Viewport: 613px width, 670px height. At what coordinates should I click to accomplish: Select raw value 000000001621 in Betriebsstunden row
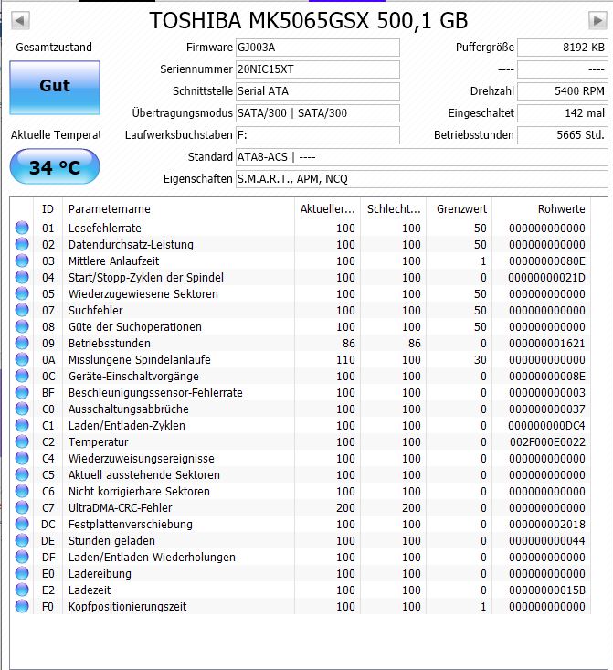[547, 343]
